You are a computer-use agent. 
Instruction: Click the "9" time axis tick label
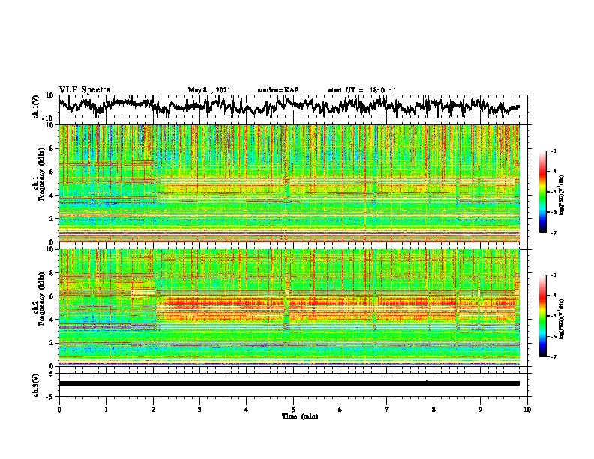[480, 409]
